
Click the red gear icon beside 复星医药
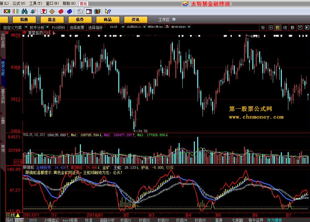pos(25,33)
